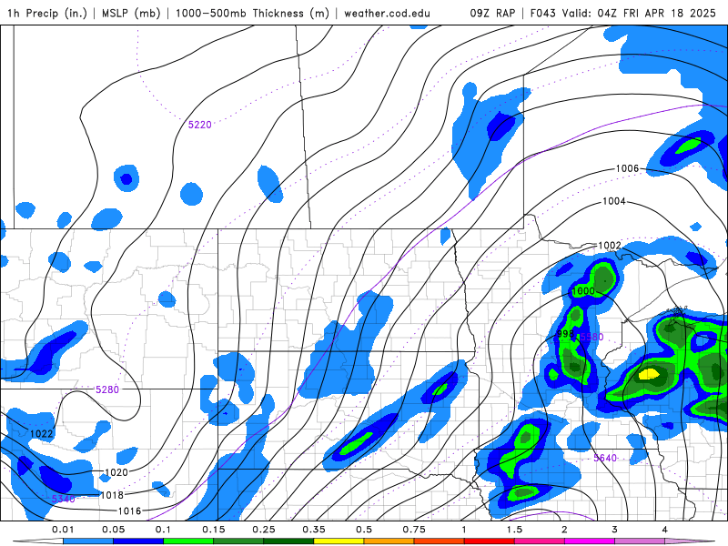Click the '1000' isobar label
Image resolution: width=728 pixels, height=546 pixels.
coord(583,291)
